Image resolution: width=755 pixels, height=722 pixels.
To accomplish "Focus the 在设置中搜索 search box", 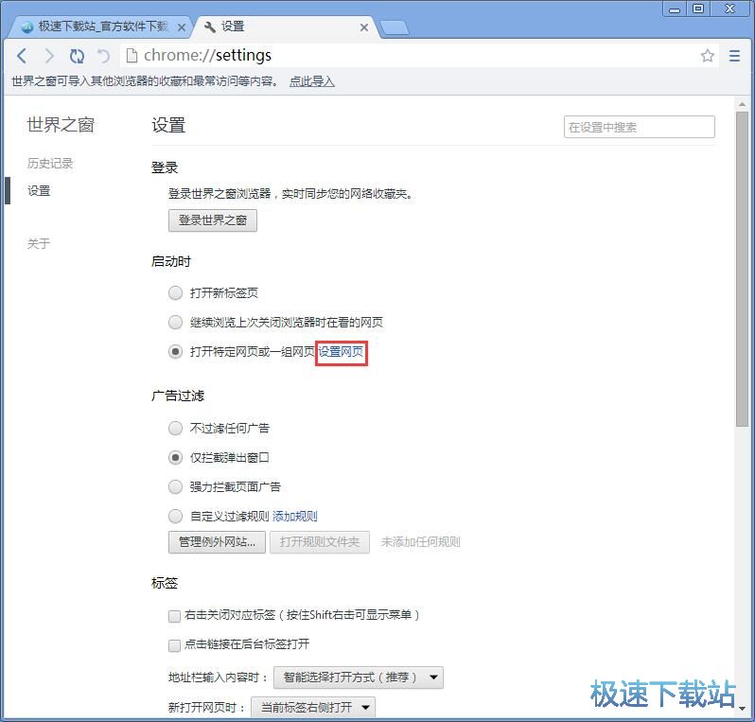I will (639, 127).
